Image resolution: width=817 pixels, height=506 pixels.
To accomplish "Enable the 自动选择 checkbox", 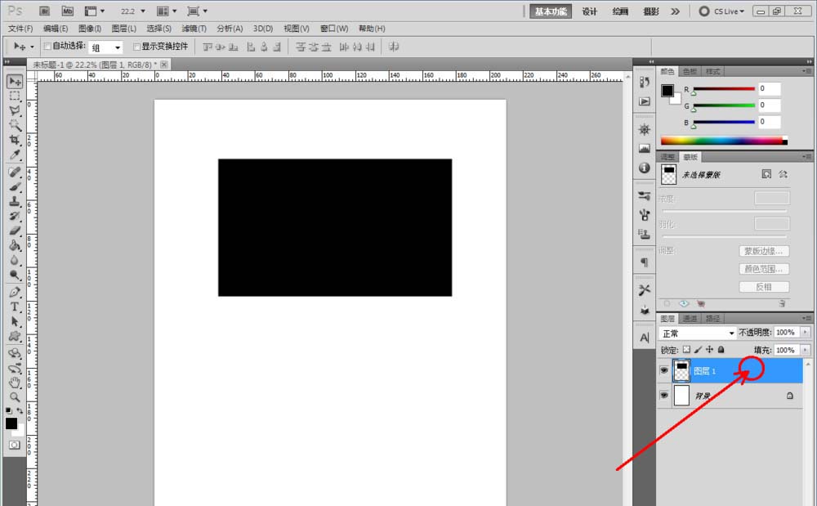I will point(47,47).
